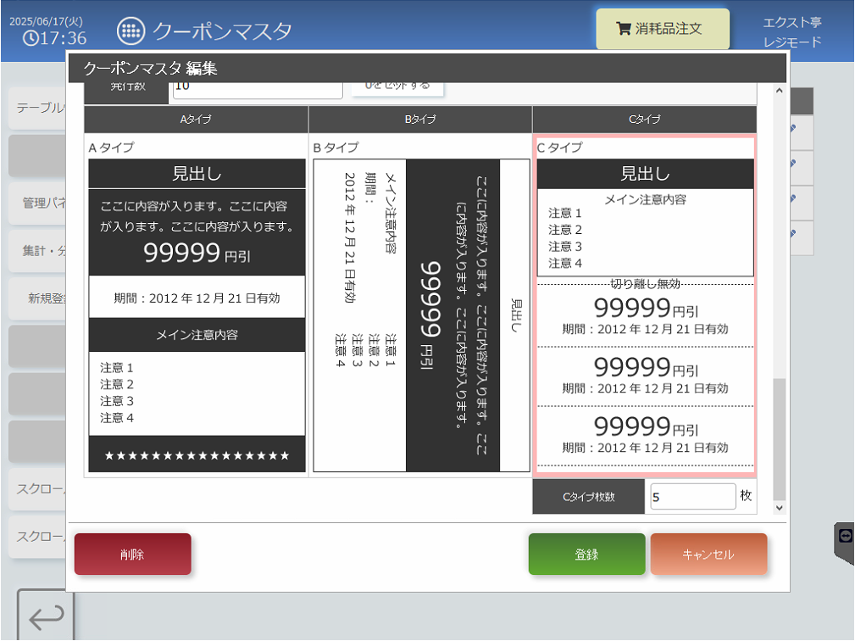Click the first スクロー sidebar button
The height and width of the screenshot is (641, 855).
[x=38, y=489]
